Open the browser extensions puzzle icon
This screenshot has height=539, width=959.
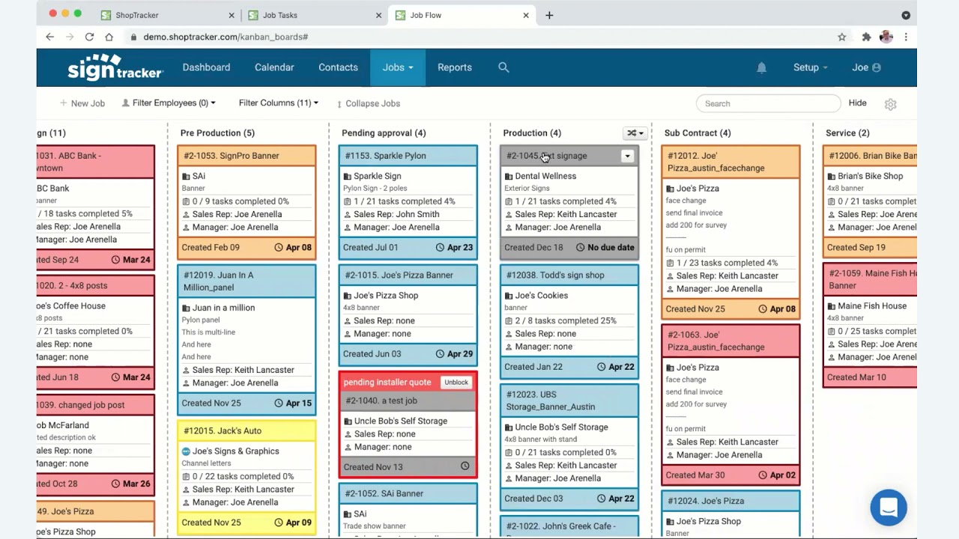coord(867,37)
